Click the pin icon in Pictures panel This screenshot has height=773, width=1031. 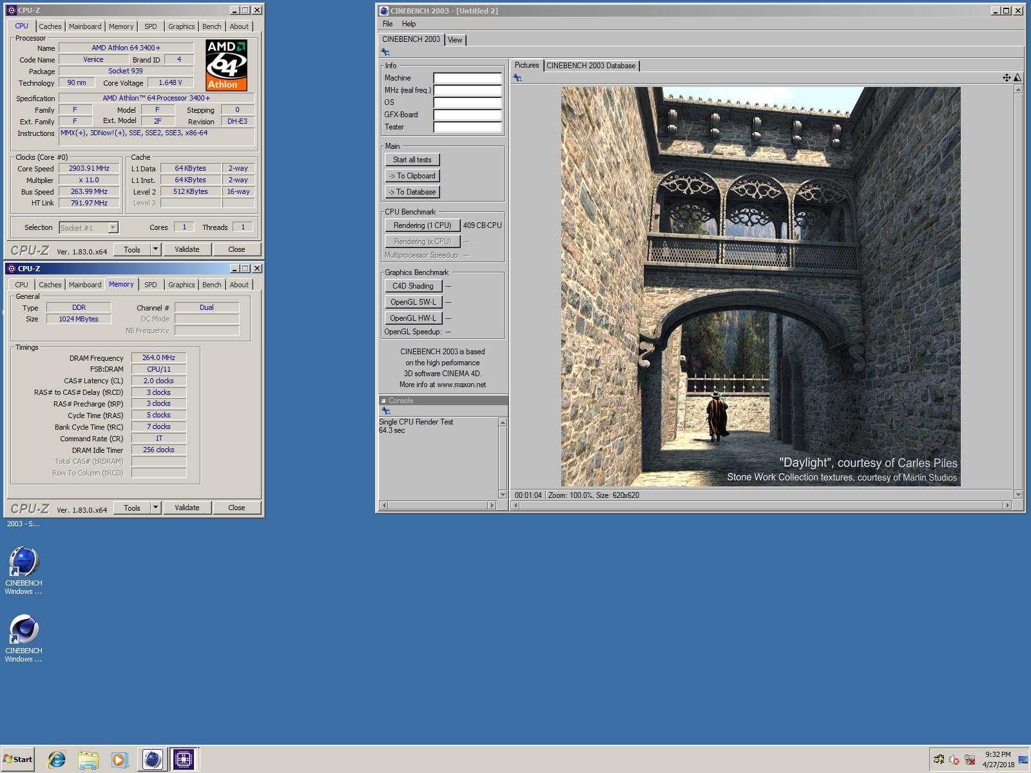pyautogui.click(x=517, y=78)
